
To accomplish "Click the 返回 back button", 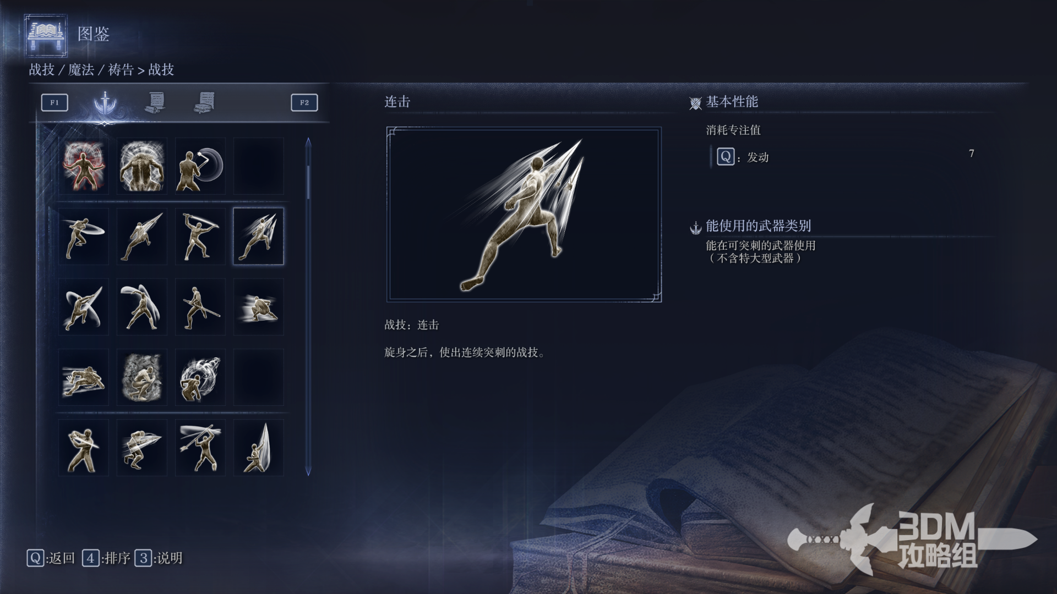I will point(51,558).
